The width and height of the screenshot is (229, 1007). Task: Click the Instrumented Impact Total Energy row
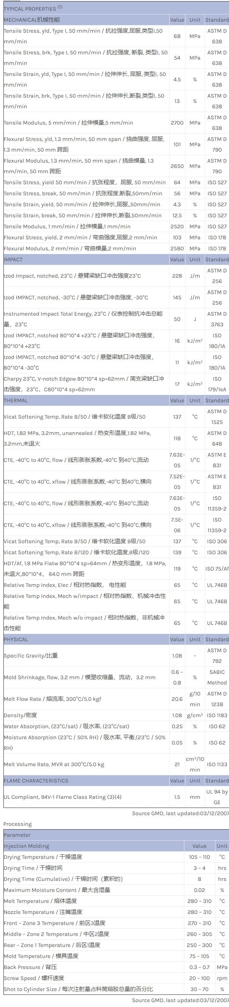[x=83, y=319]
